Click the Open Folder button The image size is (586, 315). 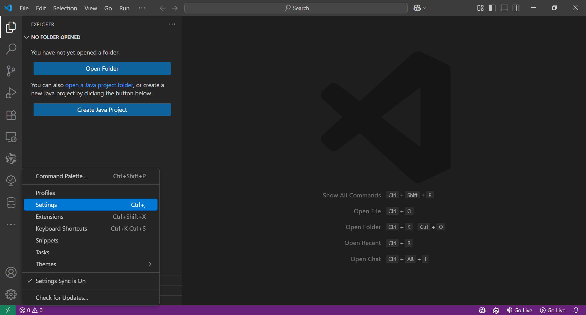(x=102, y=69)
